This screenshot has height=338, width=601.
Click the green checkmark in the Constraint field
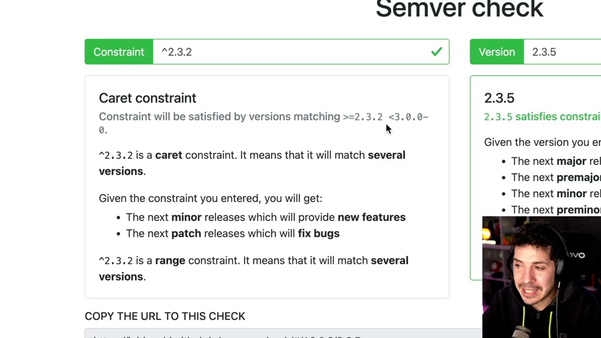437,52
